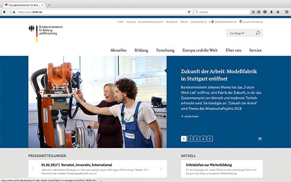Open the Europa und die Welt menu
291x182 pixels.
[200, 50]
